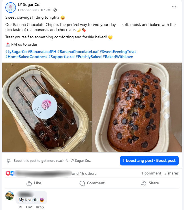Click the heart reaction icon

8,173
